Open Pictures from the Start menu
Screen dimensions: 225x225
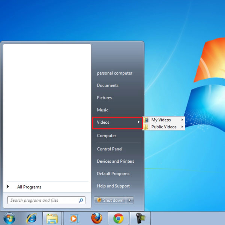click(104, 98)
